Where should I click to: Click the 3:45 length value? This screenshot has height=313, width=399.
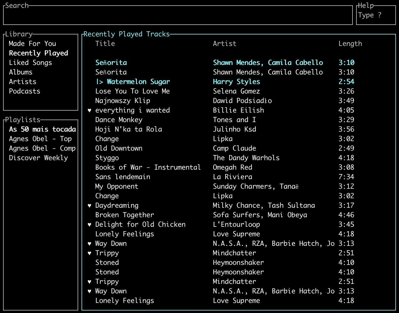pos(346,225)
